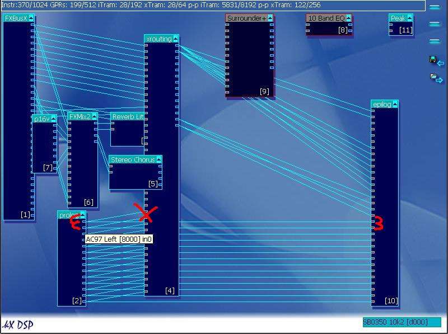The height and width of the screenshot is (334, 448).
Task: Click the [2] label on prolog
Action: coord(77,300)
